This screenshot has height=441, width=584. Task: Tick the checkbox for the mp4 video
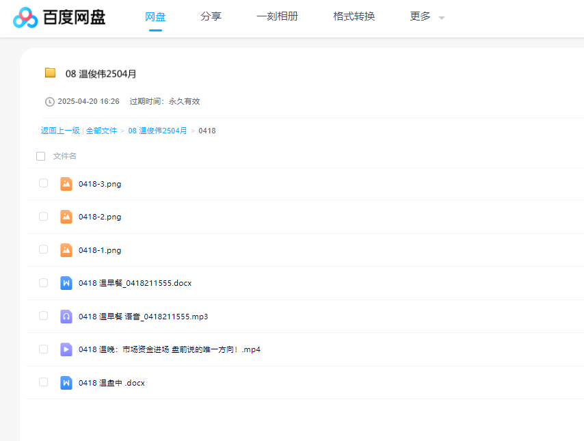[44, 349]
